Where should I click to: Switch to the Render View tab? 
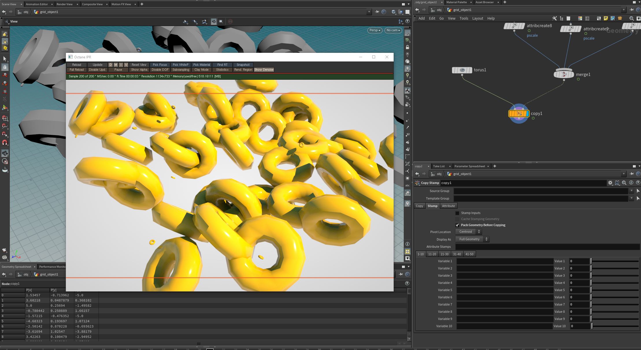(64, 4)
